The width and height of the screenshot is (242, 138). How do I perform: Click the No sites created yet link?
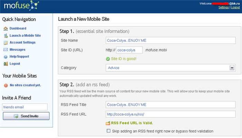coord(25,85)
